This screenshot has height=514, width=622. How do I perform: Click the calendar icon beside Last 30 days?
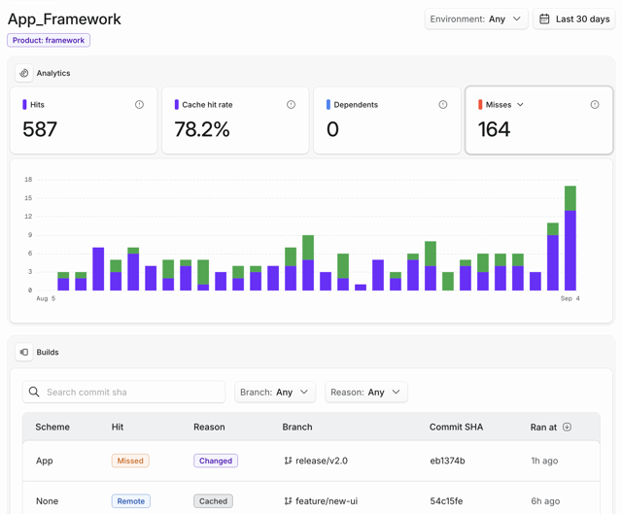(544, 19)
